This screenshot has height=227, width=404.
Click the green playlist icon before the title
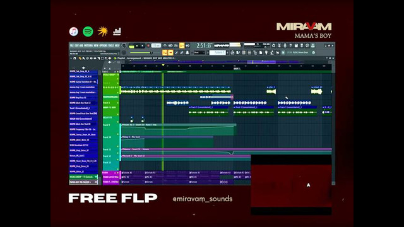point(115,58)
